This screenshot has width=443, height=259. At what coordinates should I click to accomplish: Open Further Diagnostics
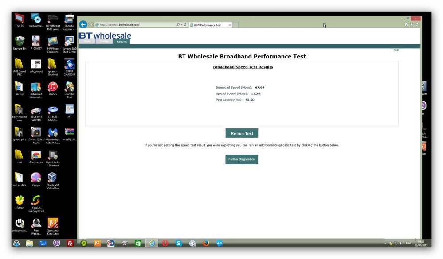242,159
